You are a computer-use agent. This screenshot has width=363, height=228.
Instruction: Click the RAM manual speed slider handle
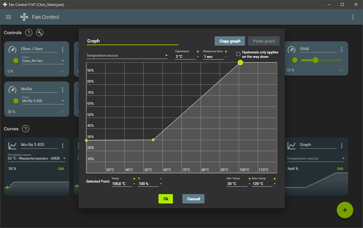tap(315, 60)
